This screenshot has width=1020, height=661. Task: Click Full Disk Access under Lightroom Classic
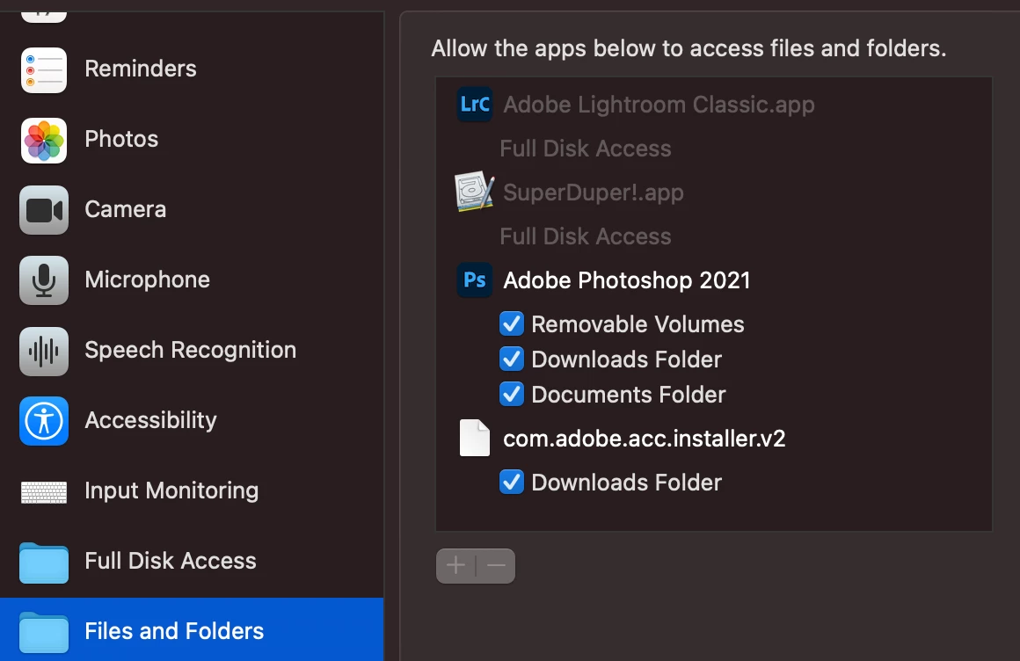(x=586, y=149)
